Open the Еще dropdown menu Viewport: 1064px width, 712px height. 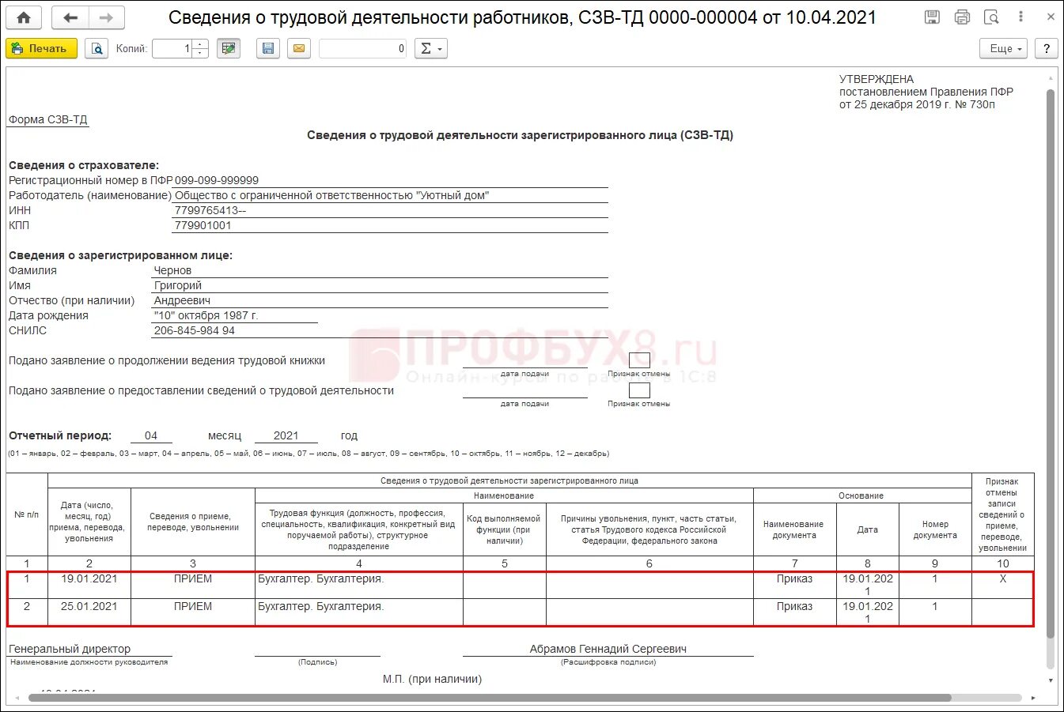(x=1003, y=48)
